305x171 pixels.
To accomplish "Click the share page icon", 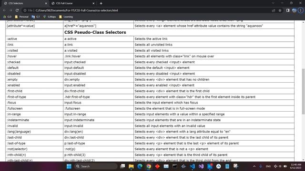I will coord(274,10).
